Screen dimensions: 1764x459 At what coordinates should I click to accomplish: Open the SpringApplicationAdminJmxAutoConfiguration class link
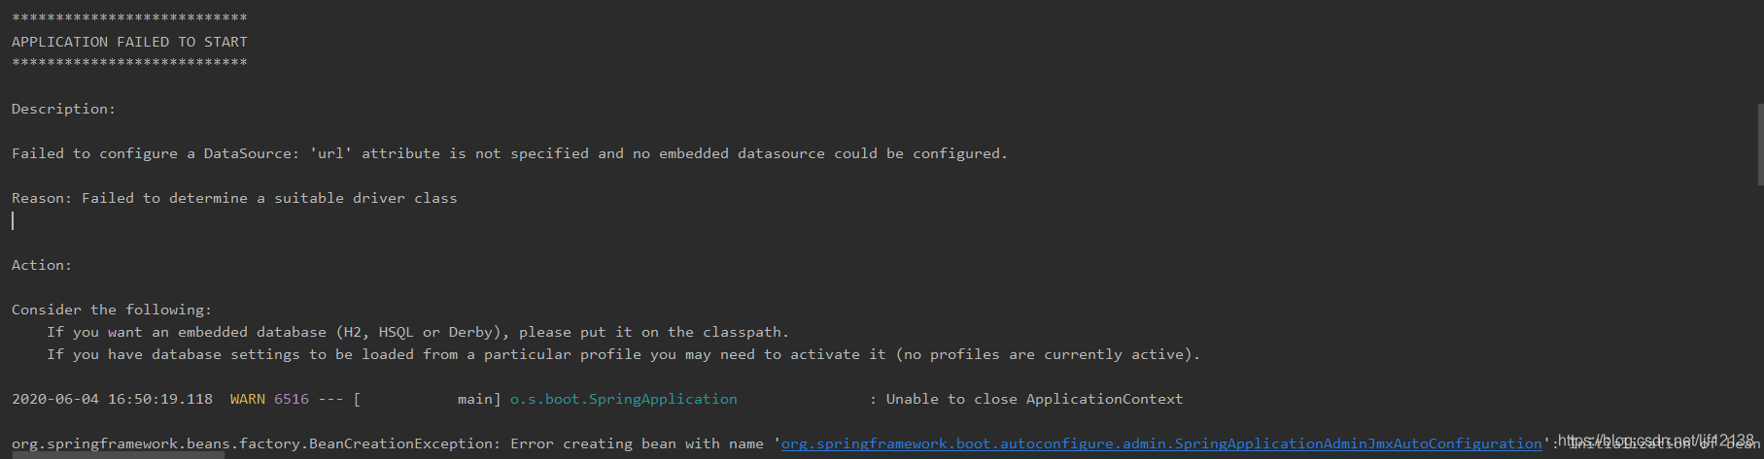[1161, 443]
